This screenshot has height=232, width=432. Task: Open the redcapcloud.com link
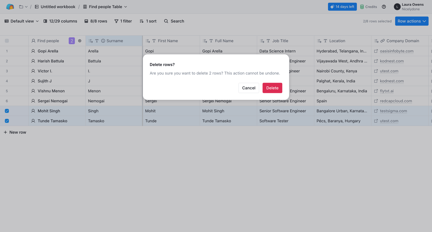point(396,101)
